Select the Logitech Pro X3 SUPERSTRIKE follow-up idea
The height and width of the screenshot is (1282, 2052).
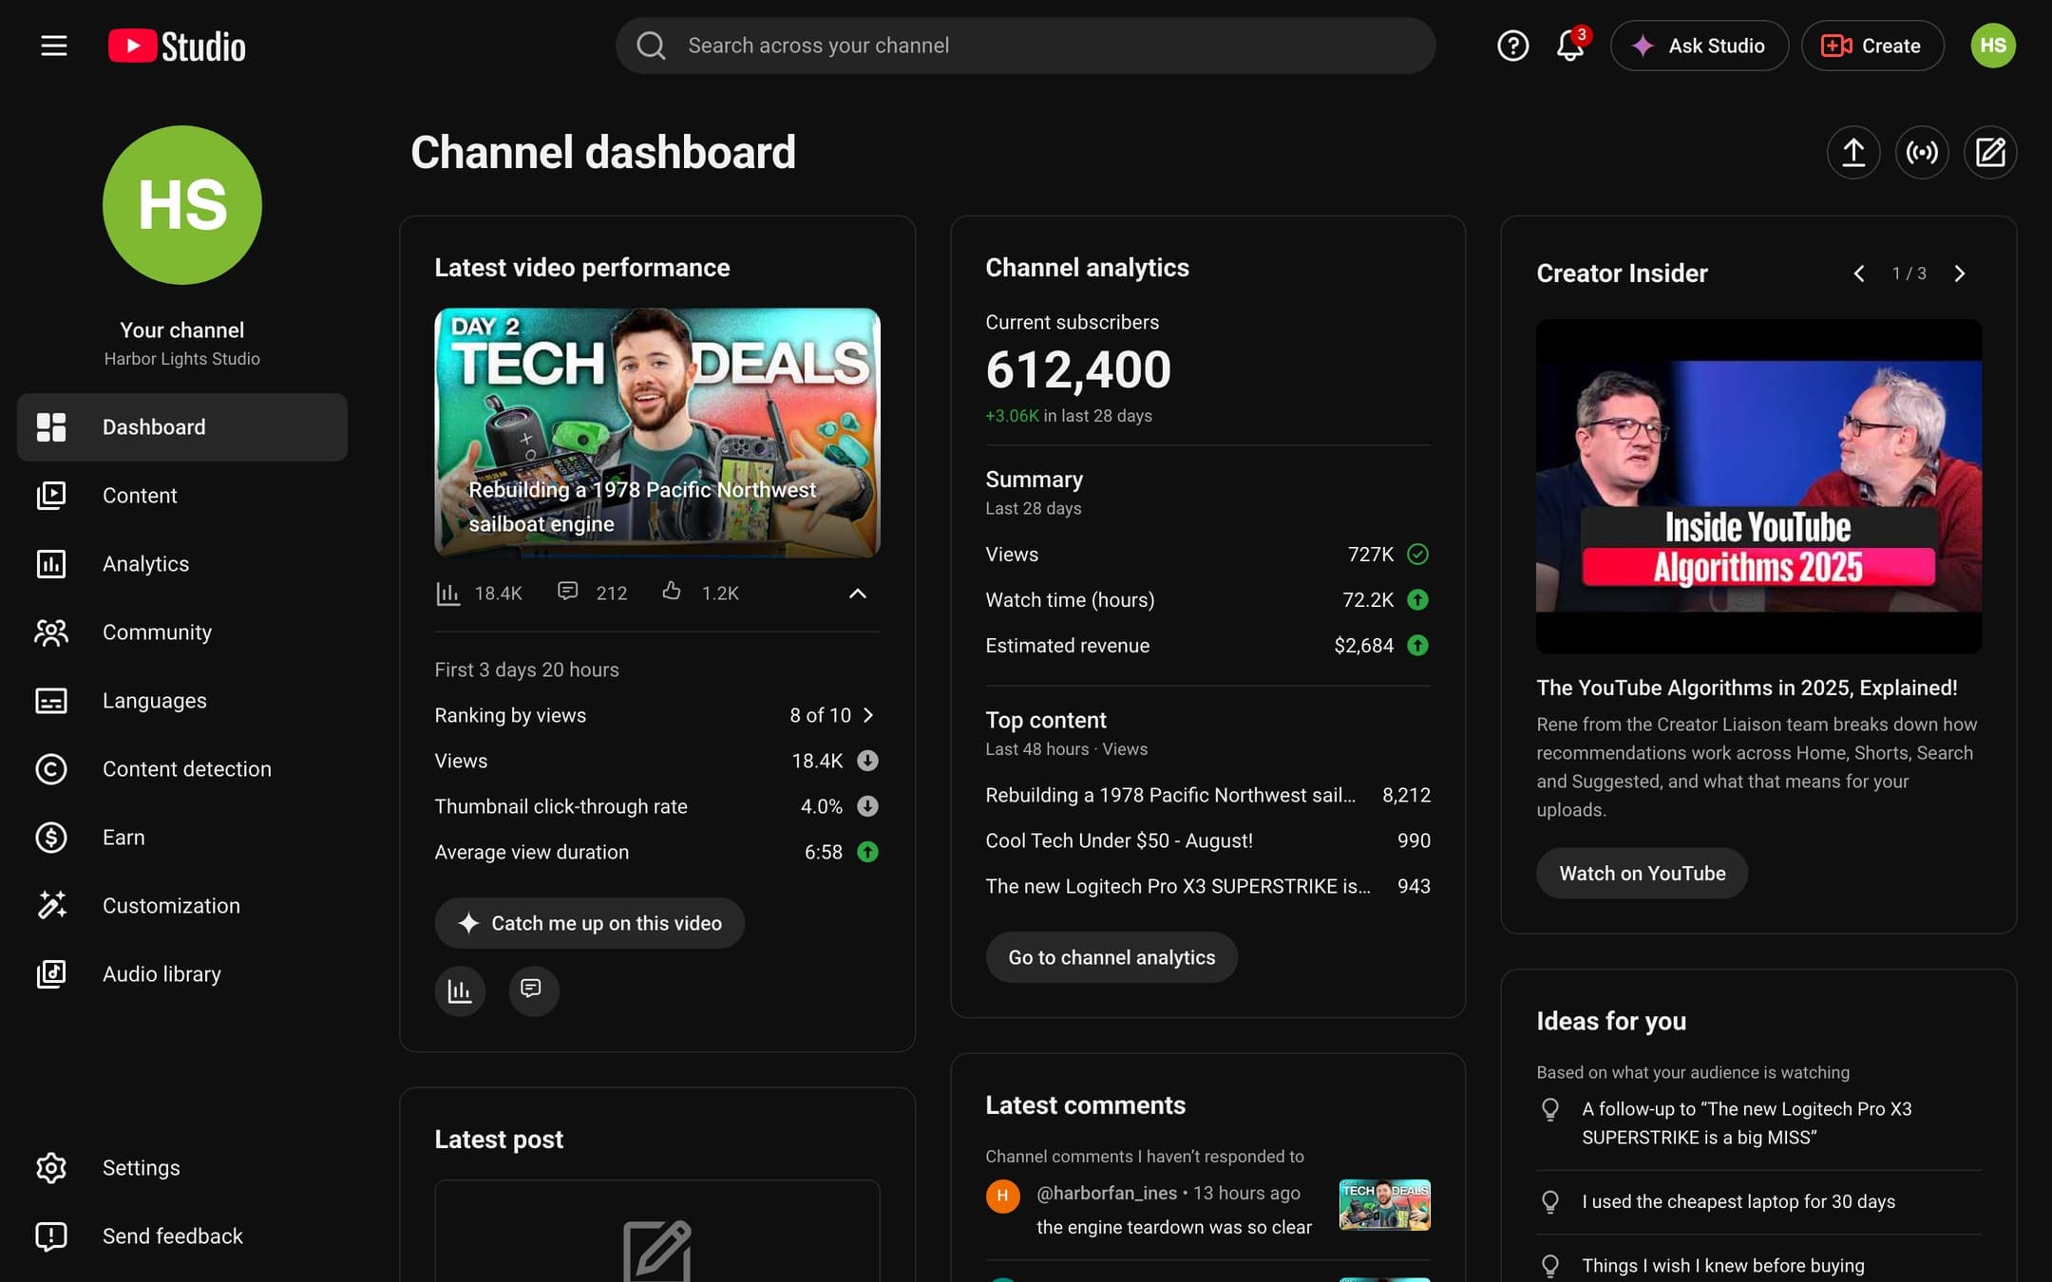(1758, 1122)
